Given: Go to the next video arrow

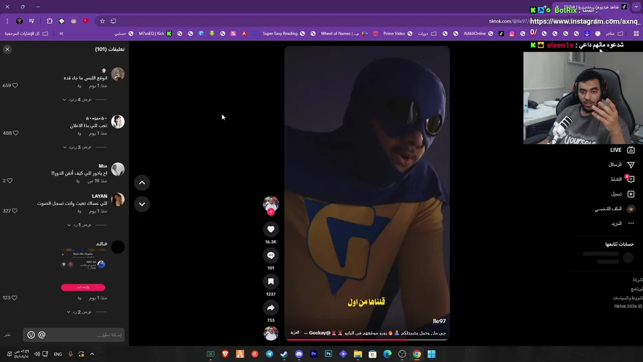Looking at the screenshot, I should [142, 204].
